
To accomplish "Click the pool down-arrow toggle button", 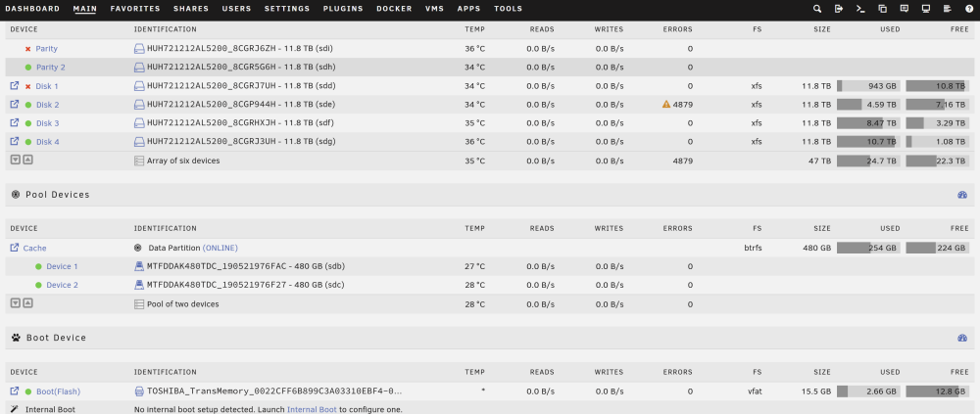I will 15,303.
